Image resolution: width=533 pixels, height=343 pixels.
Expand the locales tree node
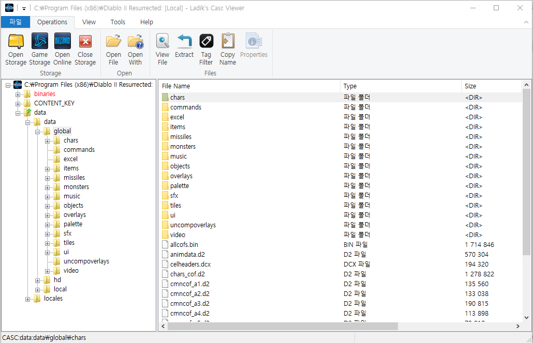[27, 299]
